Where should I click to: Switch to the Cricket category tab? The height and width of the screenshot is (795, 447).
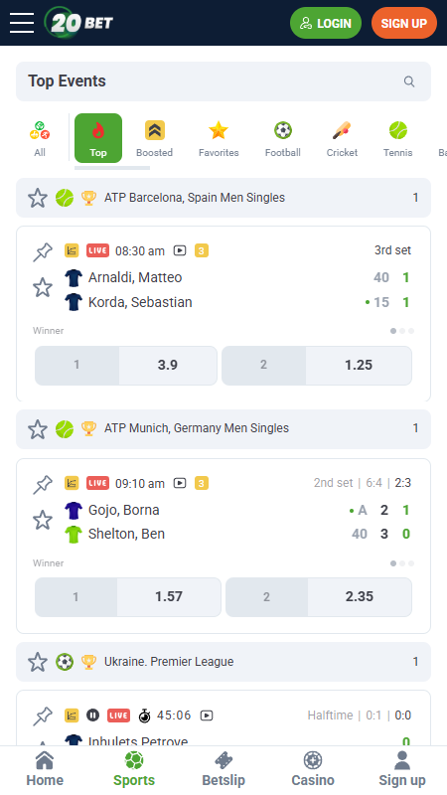342,138
